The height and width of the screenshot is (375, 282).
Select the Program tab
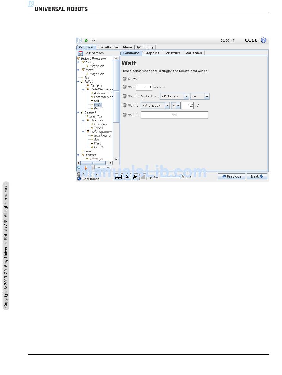(86, 47)
